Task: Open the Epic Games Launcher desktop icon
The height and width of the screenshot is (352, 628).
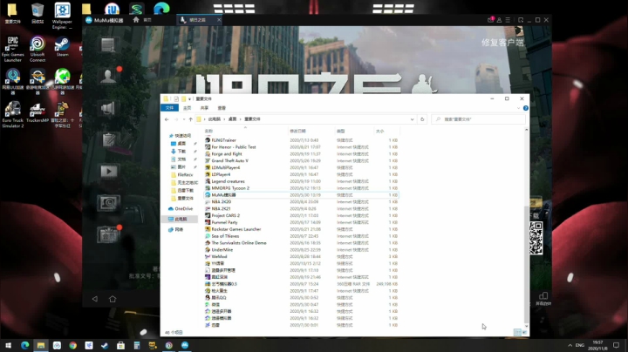Action: (13, 49)
